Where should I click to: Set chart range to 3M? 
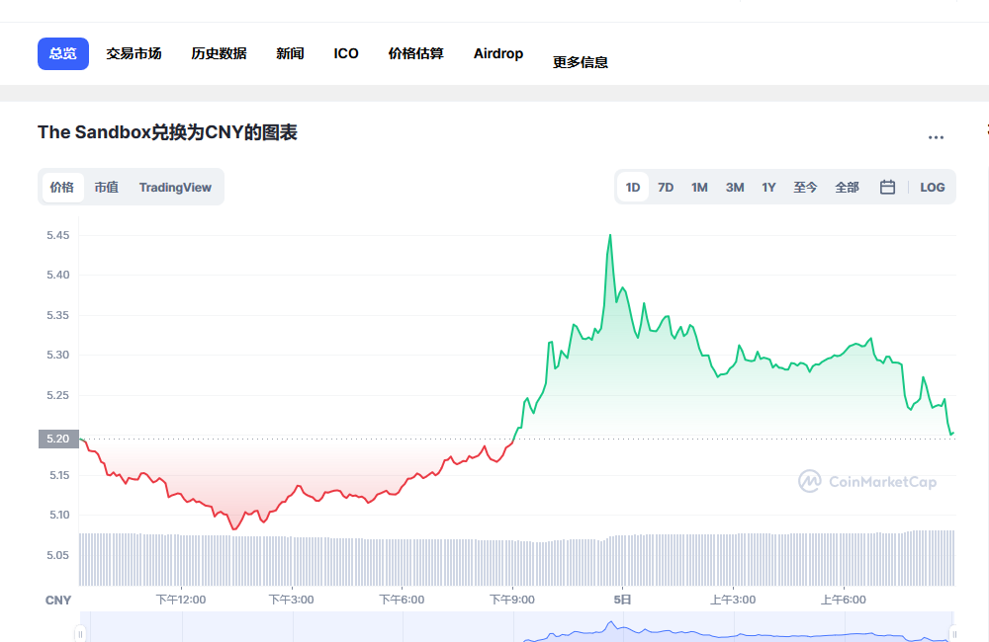tap(735, 187)
